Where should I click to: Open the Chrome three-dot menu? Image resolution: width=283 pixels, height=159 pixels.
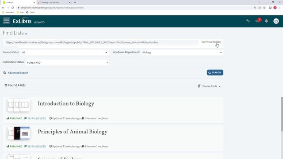(x=280, y=8)
